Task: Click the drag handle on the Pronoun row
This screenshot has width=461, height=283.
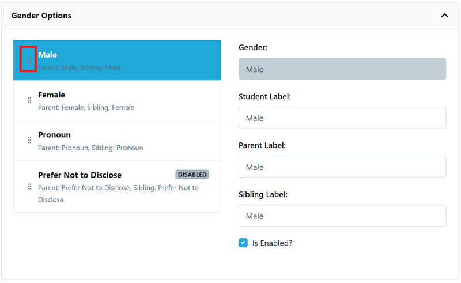Action: [29, 140]
